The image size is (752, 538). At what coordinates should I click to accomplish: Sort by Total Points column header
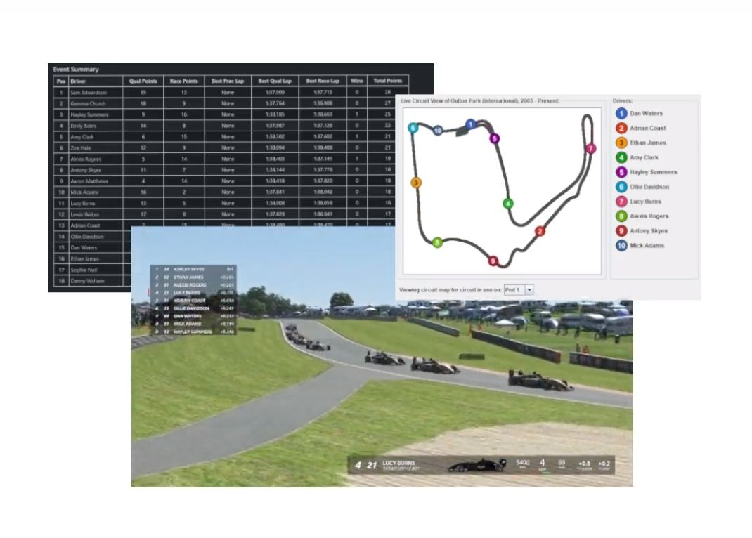tap(387, 81)
